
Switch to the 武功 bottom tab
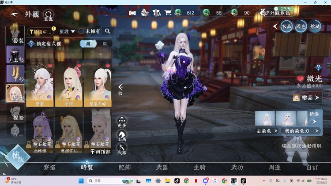[x=237, y=167]
